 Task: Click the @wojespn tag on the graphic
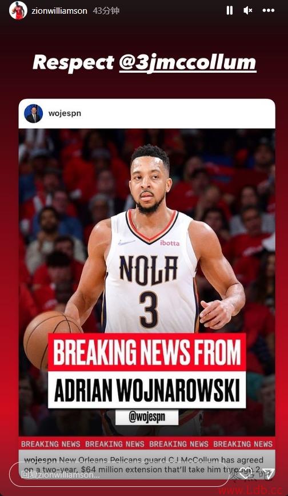pyautogui.click(x=147, y=417)
